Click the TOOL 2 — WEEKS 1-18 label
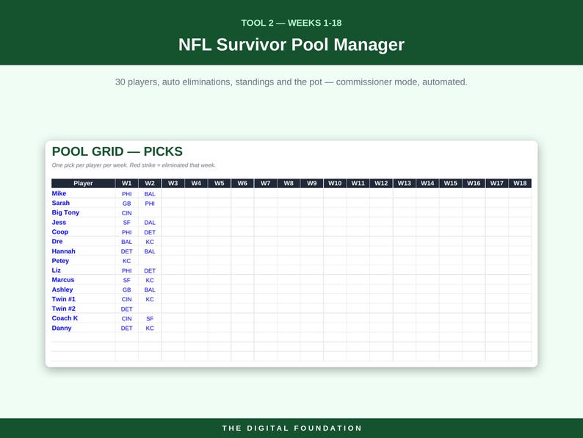The height and width of the screenshot is (438, 583). click(291, 23)
